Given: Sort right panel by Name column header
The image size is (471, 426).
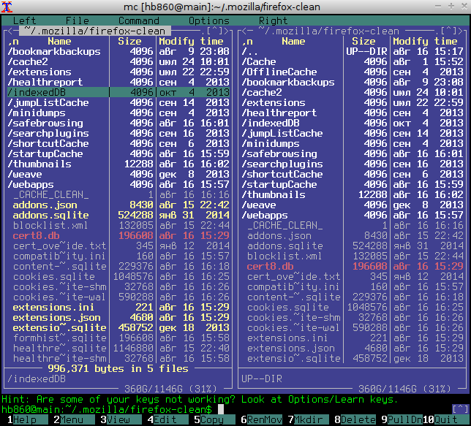Looking at the screenshot, I should click(x=293, y=41).
